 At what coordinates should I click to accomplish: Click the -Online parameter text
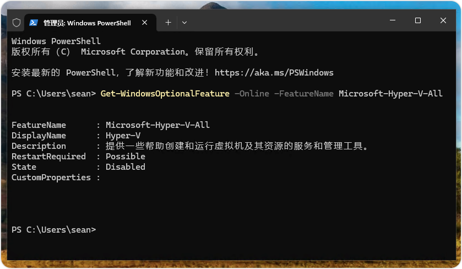252,94
